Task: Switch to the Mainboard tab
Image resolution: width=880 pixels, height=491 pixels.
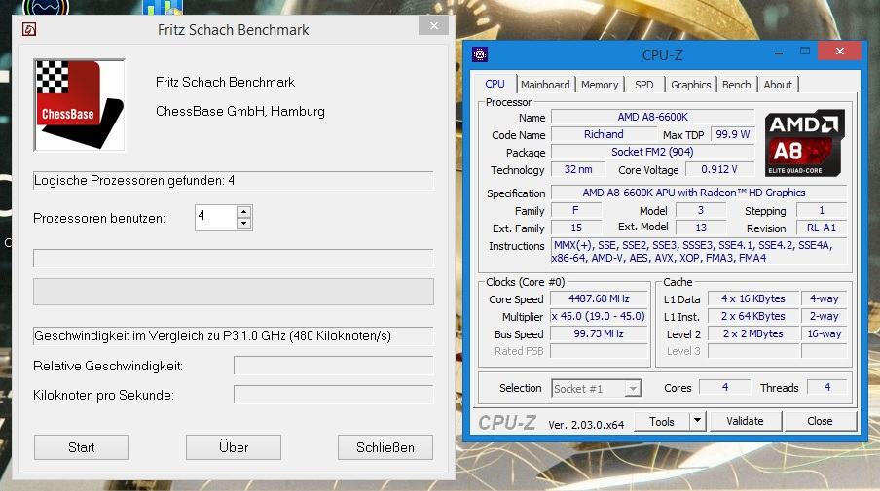Action: (545, 85)
